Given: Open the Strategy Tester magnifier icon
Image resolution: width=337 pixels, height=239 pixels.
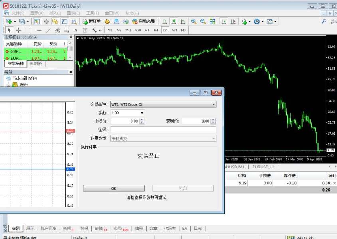Looking at the screenshot, I should pyautogui.click(x=74, y=21).
